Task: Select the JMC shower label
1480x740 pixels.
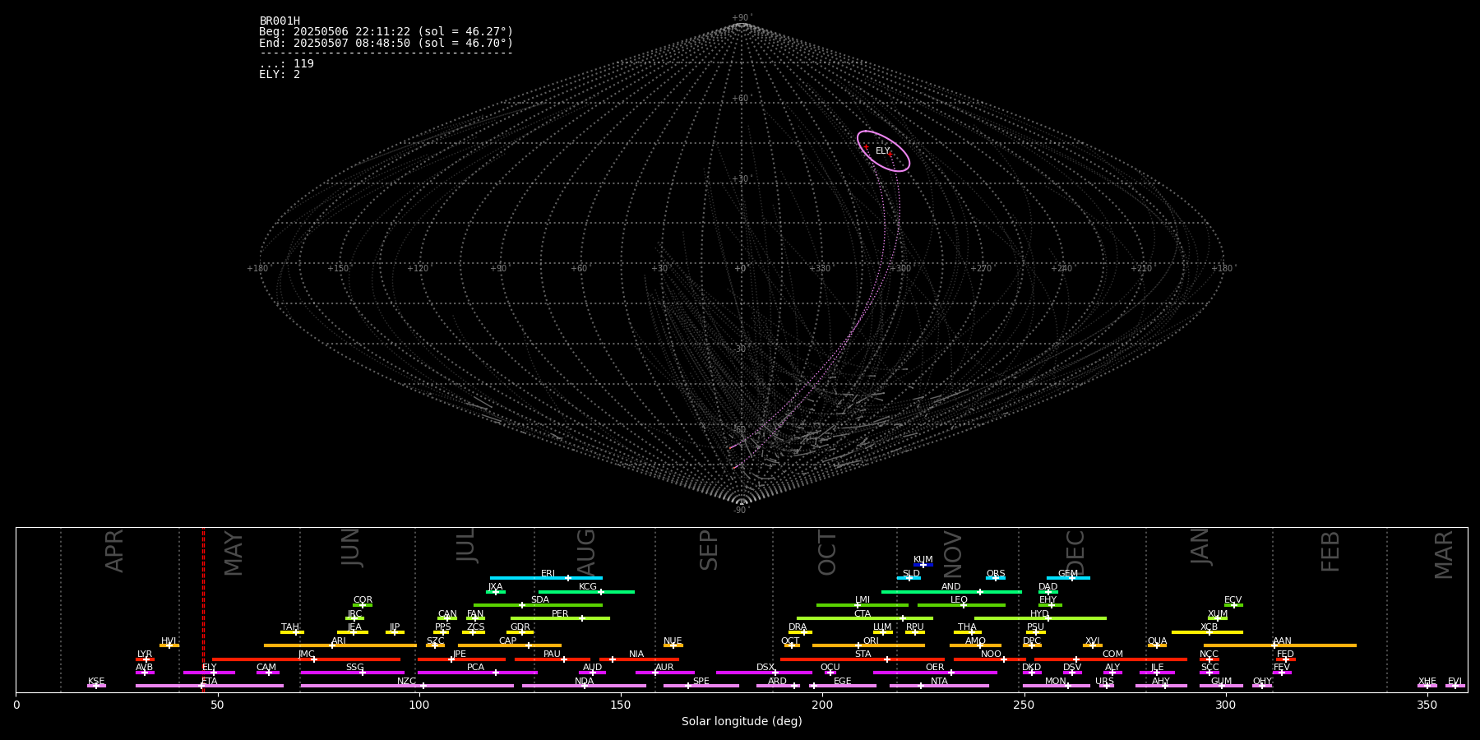Action: coord(306,654)
